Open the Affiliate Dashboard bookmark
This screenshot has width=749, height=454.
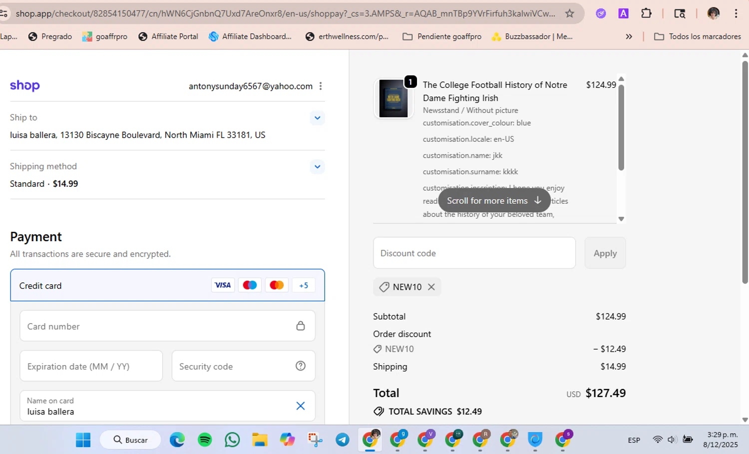coord(250,36)
